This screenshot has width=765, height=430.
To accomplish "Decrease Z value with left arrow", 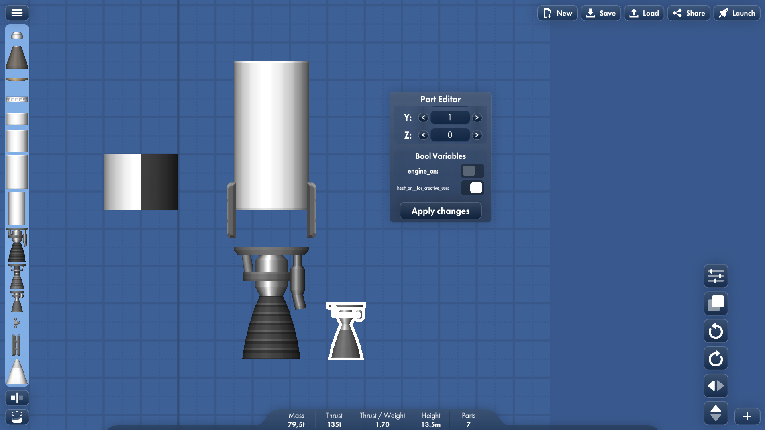I will tap(423, 135).
